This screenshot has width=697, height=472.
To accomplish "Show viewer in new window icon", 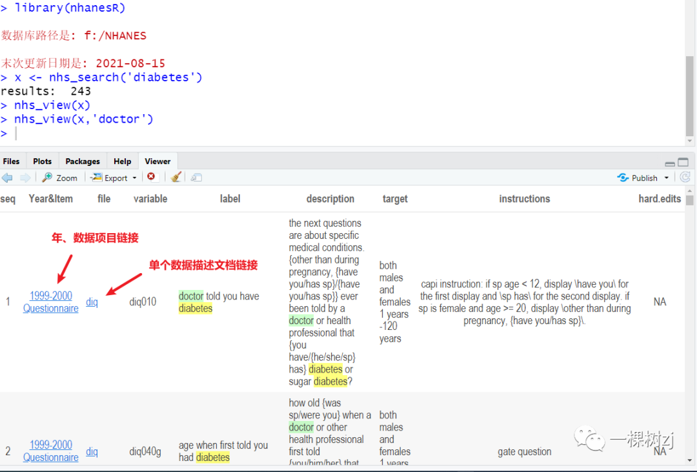I will tap(196, 178).
